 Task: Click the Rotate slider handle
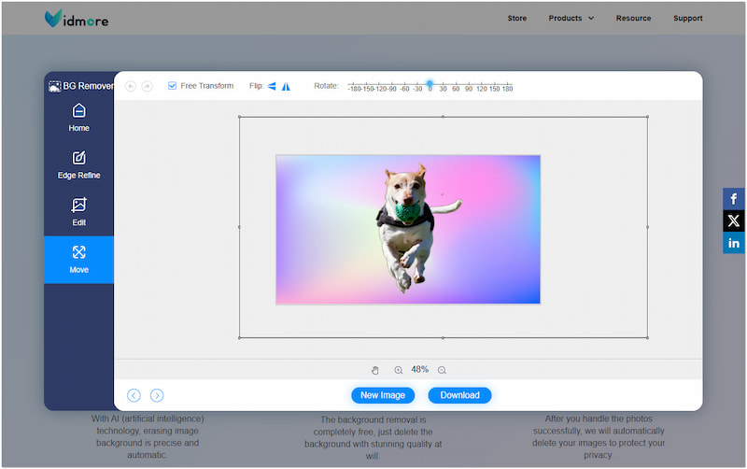click(430, 83)
